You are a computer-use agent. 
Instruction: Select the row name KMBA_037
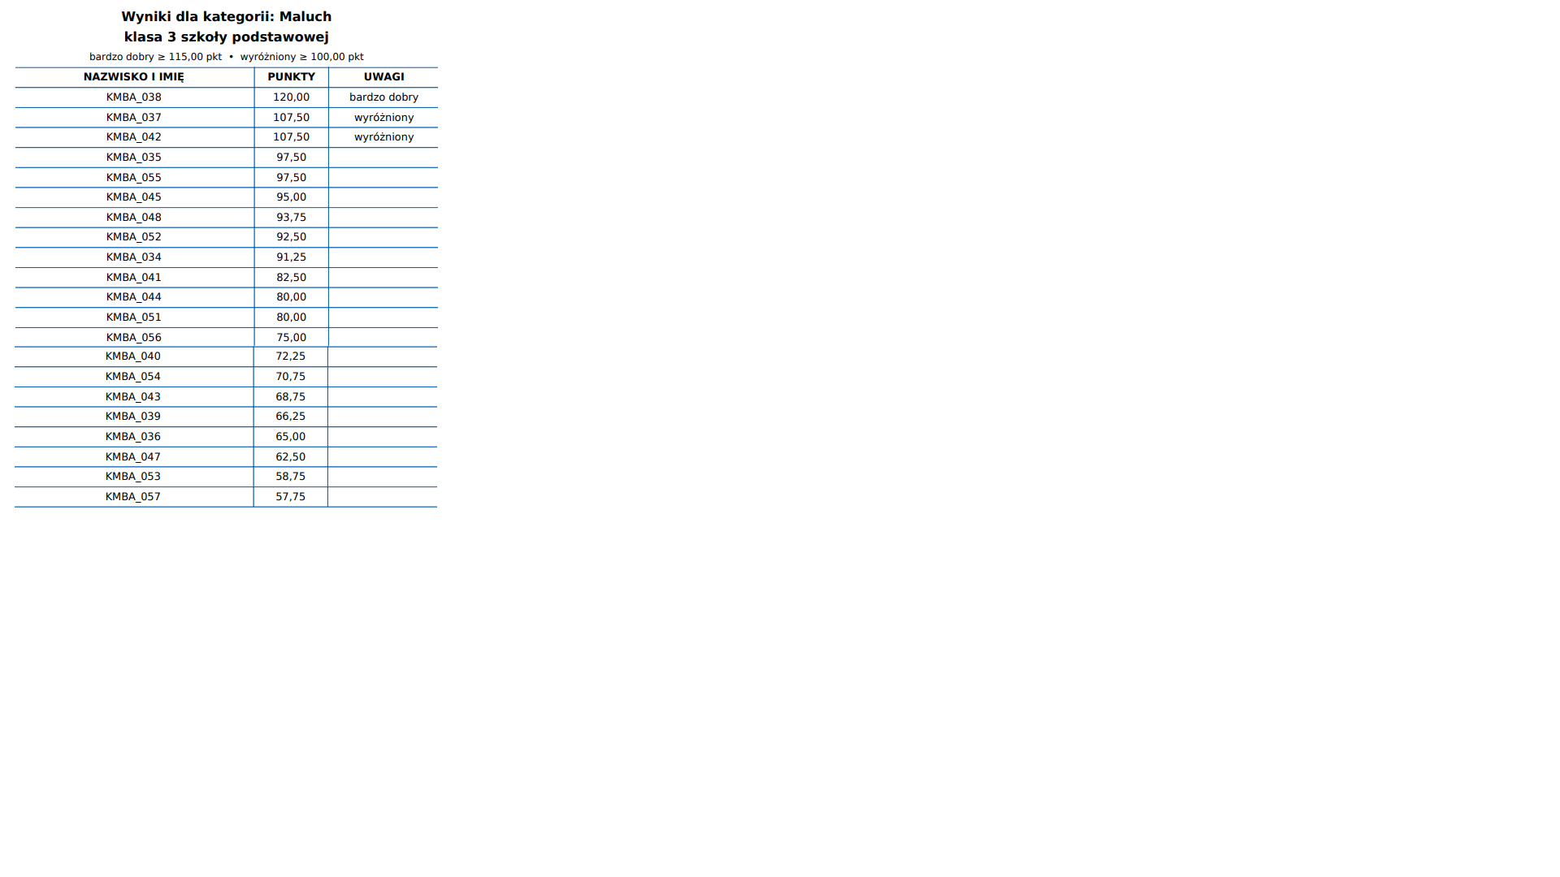coord(134,118)
